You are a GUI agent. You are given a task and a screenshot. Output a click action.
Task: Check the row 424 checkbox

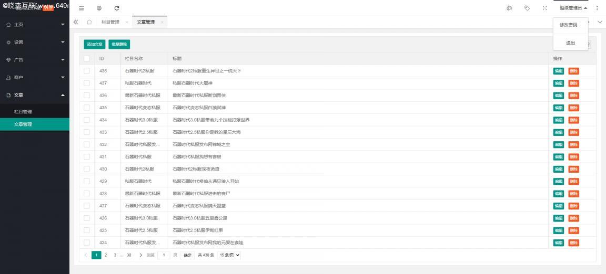87,243
